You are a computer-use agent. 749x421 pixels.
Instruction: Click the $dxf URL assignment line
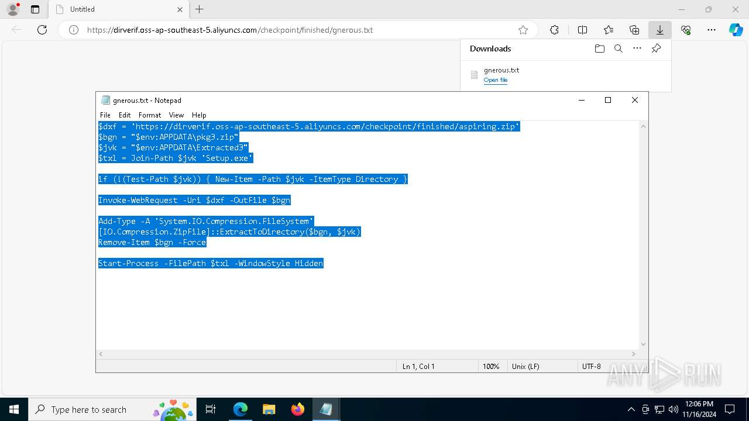pyautogui.click(x=309, y=126)
